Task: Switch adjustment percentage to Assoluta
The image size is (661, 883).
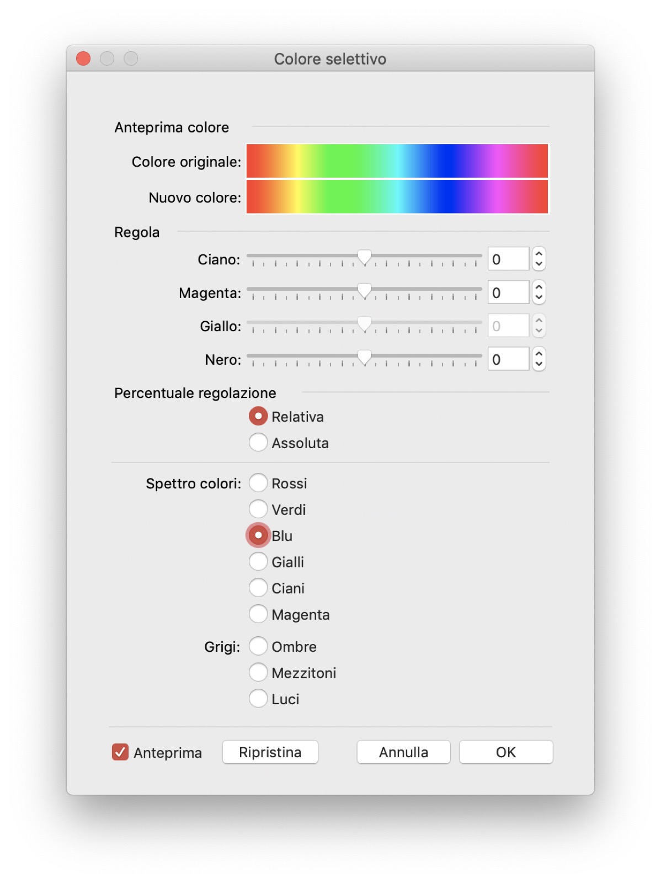Action: click(x=258, y=443)
